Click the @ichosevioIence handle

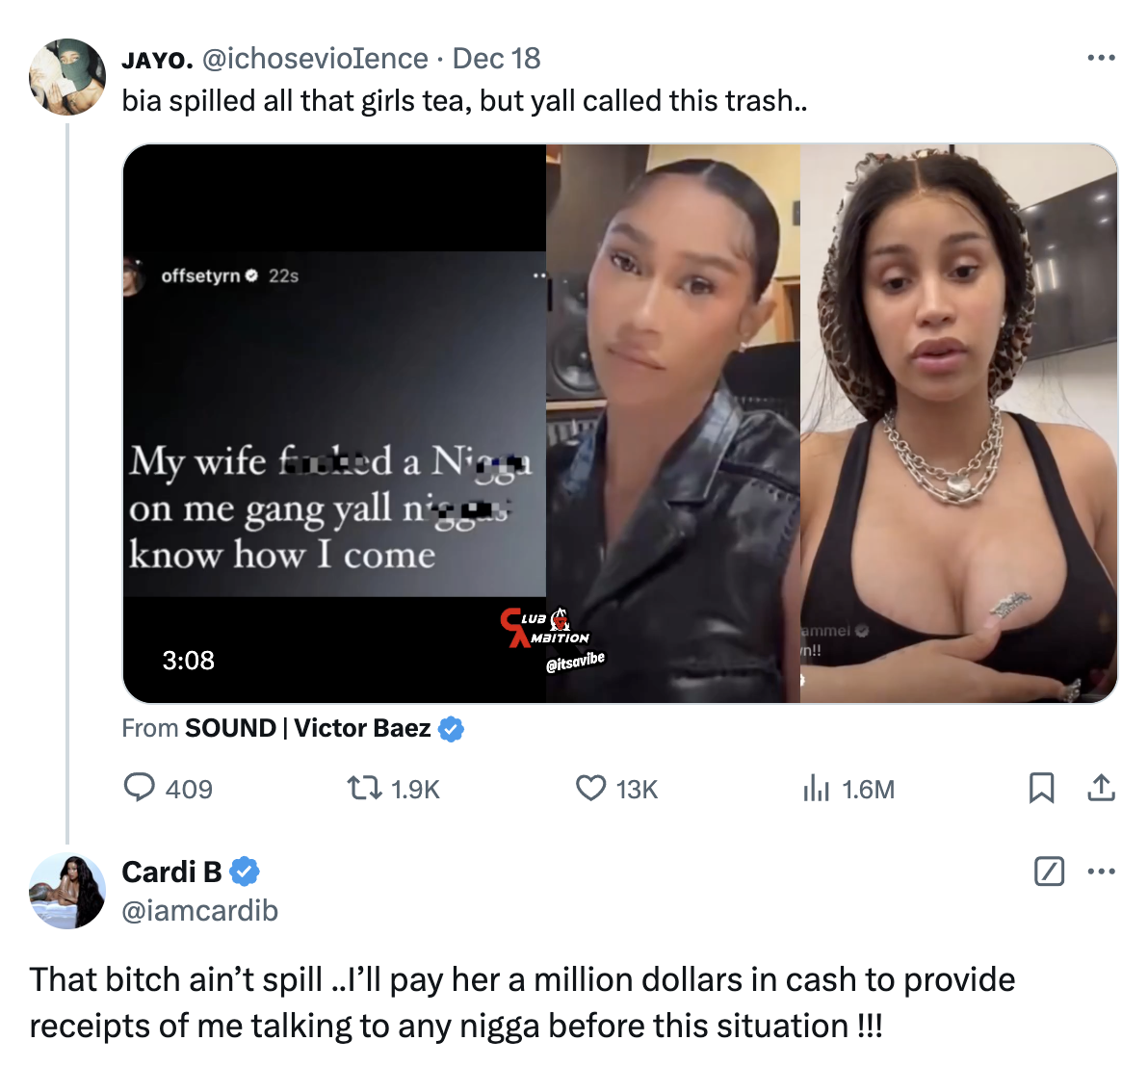point(315,59)
